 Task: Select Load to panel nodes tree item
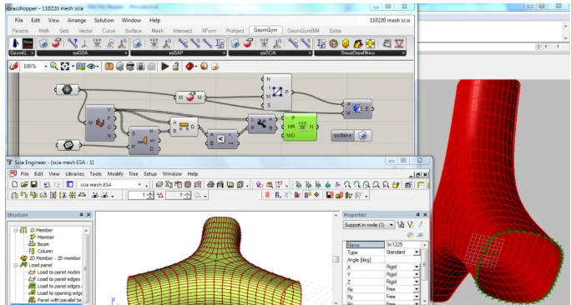58,272
